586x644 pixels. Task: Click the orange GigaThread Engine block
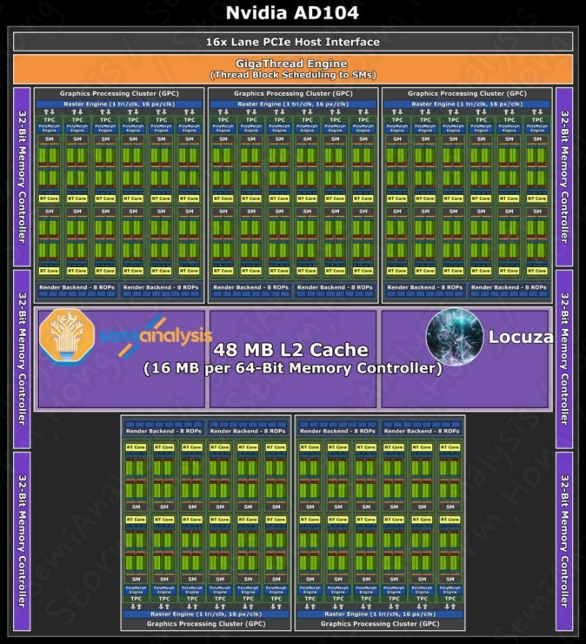[x=293, y=70]
